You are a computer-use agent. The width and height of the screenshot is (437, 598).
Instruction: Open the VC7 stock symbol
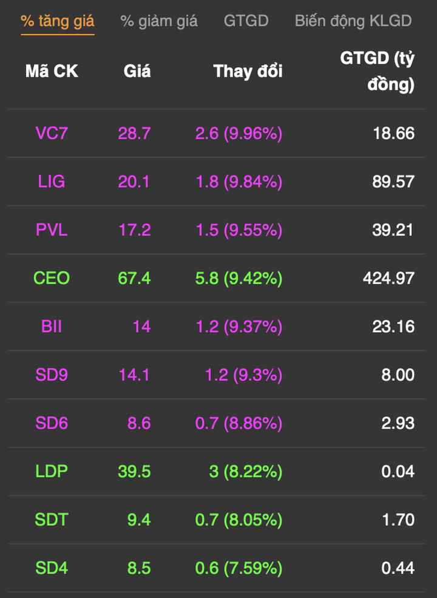52,134
